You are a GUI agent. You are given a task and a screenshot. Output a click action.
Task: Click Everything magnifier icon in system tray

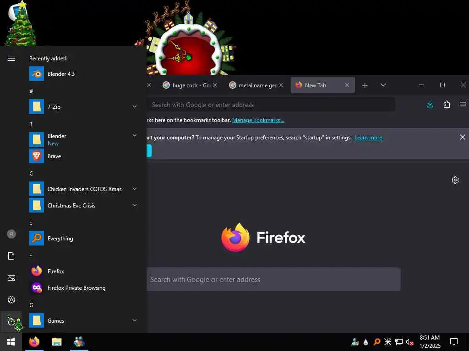[x=377, y=342]
